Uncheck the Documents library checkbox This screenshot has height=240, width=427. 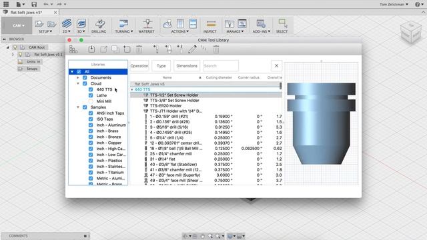tap(85, 77)
